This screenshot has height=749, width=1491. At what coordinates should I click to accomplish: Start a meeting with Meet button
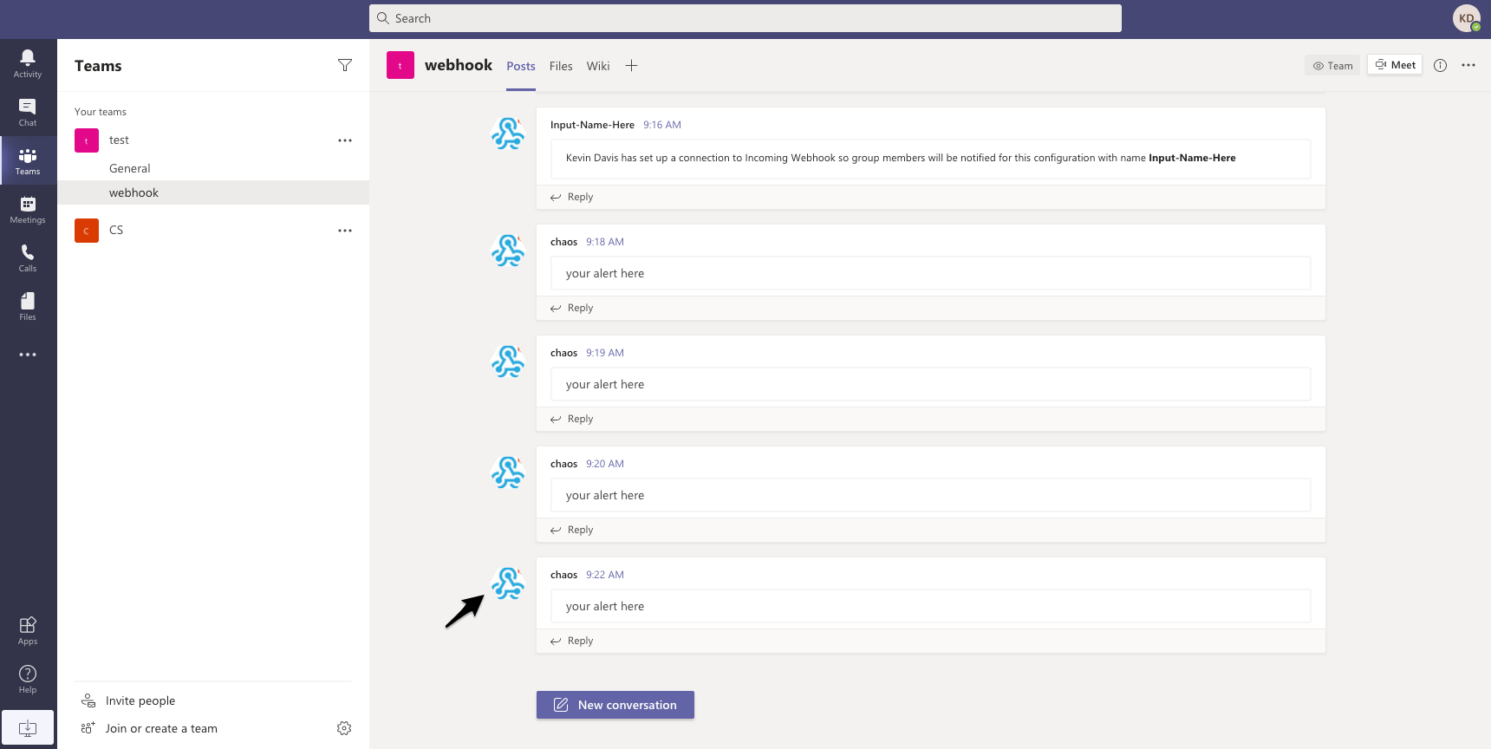click(x=1395, y=65)
